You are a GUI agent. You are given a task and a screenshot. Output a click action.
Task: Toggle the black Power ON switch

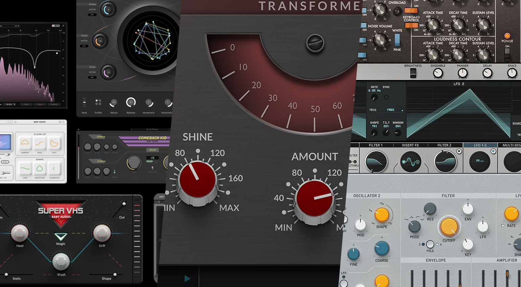507,54
